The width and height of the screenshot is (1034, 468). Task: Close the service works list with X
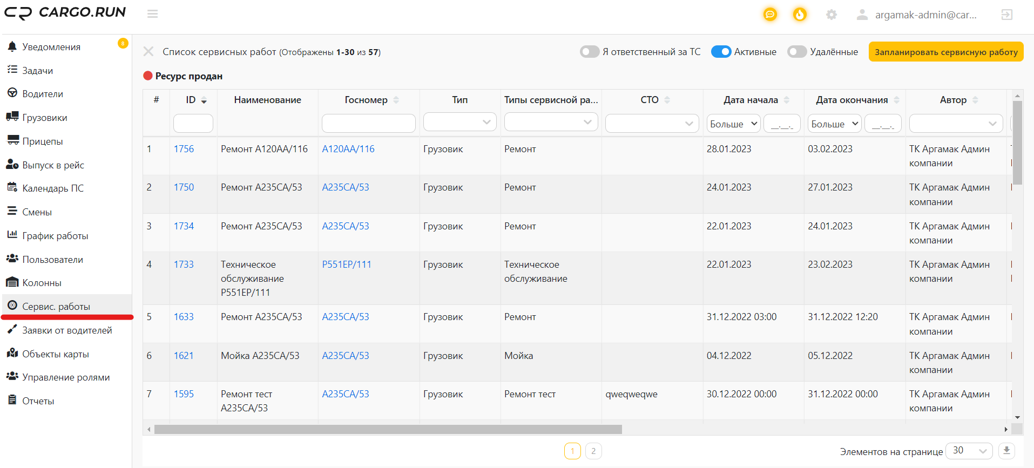(x=148, y=52)
